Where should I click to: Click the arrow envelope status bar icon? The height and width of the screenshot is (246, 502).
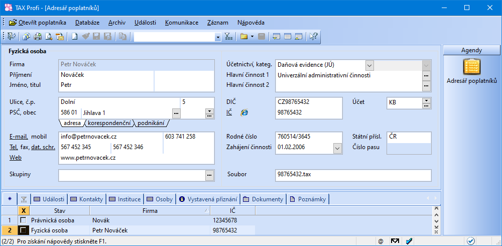pos(396,241)
